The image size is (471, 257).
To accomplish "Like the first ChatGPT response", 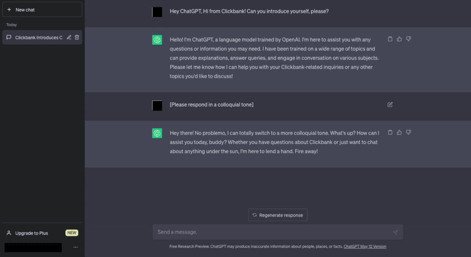I will tap(399, 39).
